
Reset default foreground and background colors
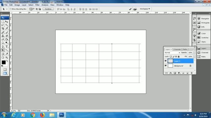coord(2,66)
